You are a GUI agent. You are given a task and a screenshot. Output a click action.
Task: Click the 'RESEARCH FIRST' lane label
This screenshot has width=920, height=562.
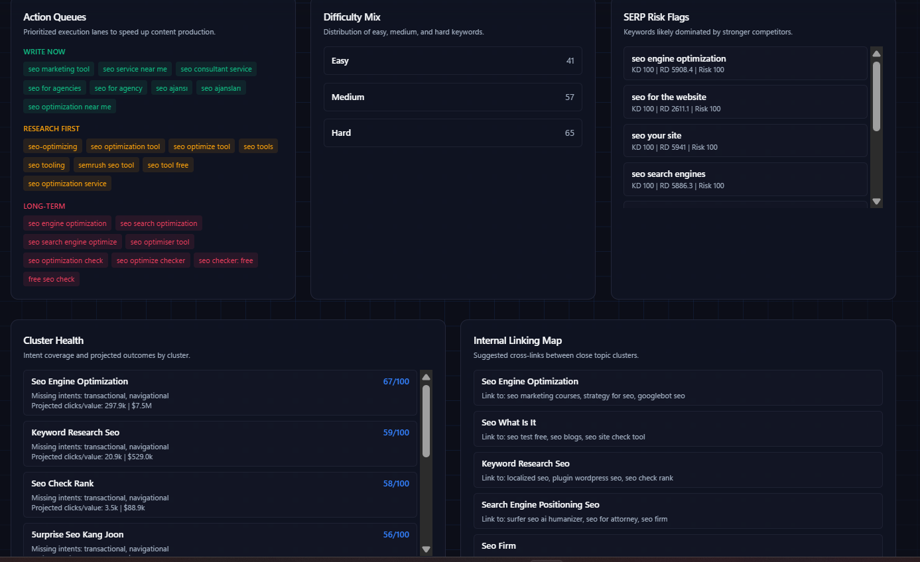51,129
